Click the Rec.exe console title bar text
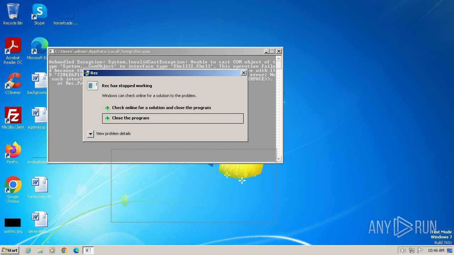Screen dimensions: 454x255 pos(103,51)
